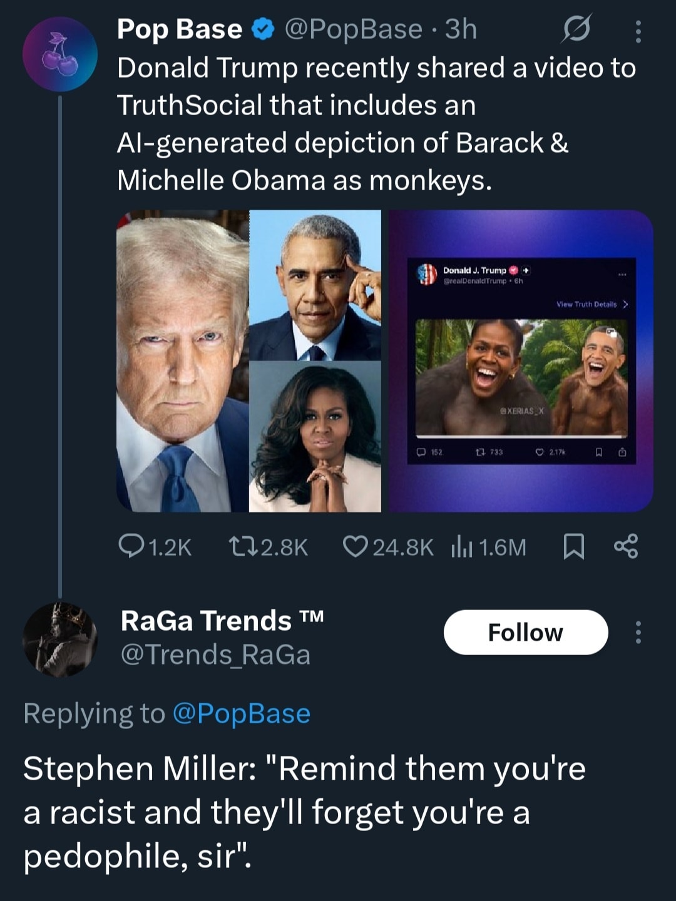Open the Pop Base display name
Viewport: 676px width, 901px height.
(x=180, y=29)
